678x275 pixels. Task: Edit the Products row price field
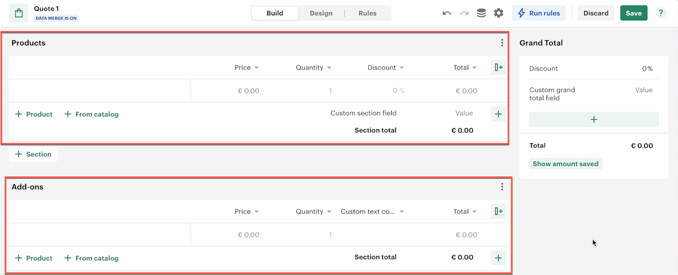tap(248, 91)
